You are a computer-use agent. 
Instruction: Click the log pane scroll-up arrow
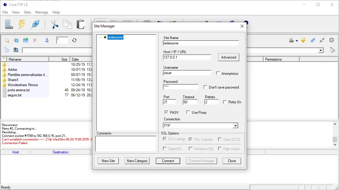coord(335,124)
